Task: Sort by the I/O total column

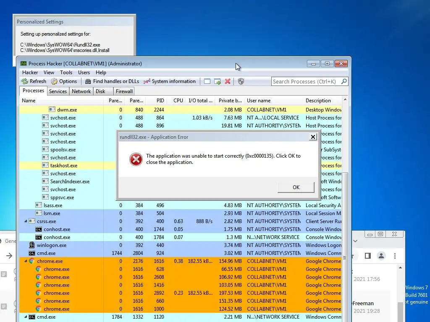Action: click(x=200, y=101)
